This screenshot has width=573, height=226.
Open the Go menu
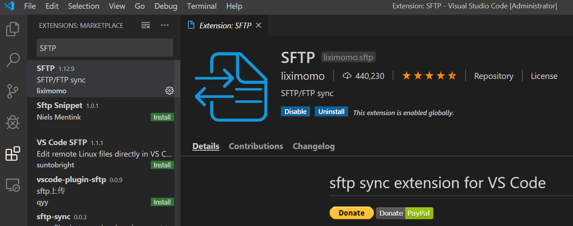pos(140,6)
